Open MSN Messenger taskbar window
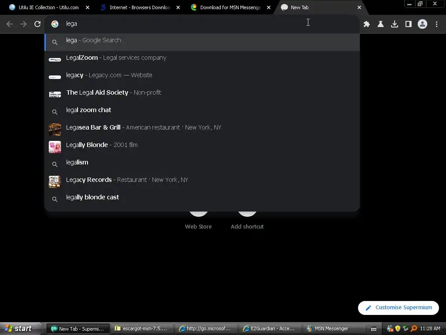Screen dimensions: 446x335 [x=333, y=328]
